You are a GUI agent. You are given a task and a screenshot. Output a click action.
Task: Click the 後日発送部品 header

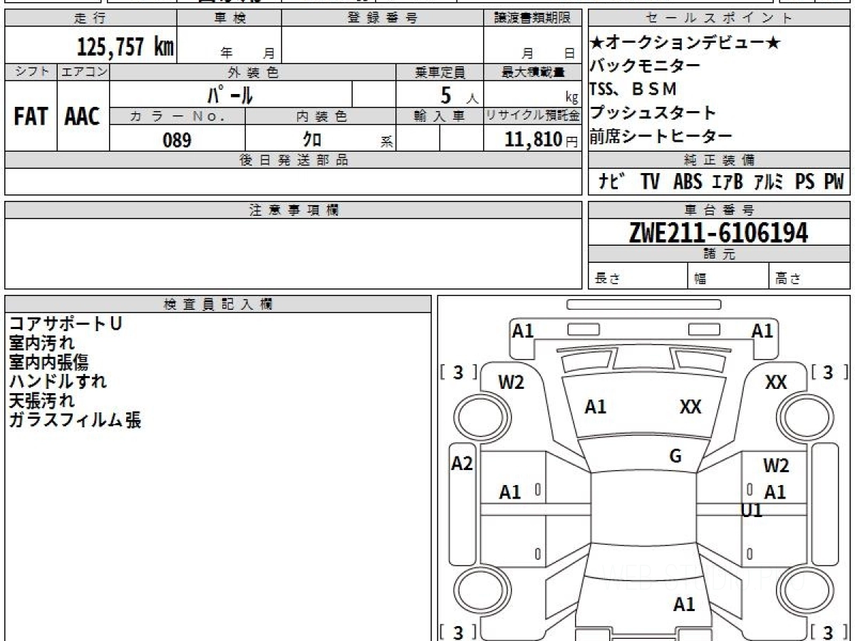[294, 160]
